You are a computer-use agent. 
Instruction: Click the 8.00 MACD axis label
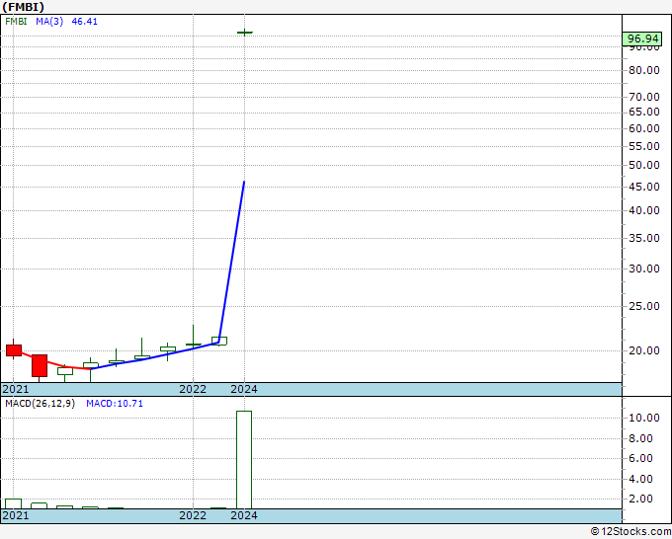point(640,438)
